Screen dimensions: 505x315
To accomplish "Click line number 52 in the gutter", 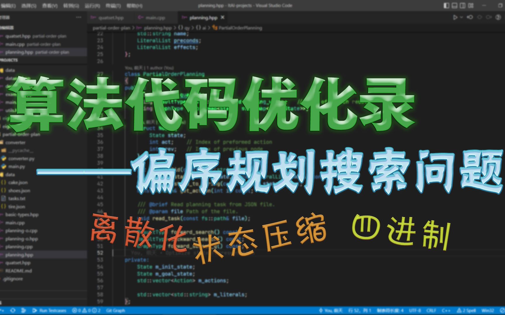I will click(100, 253).
